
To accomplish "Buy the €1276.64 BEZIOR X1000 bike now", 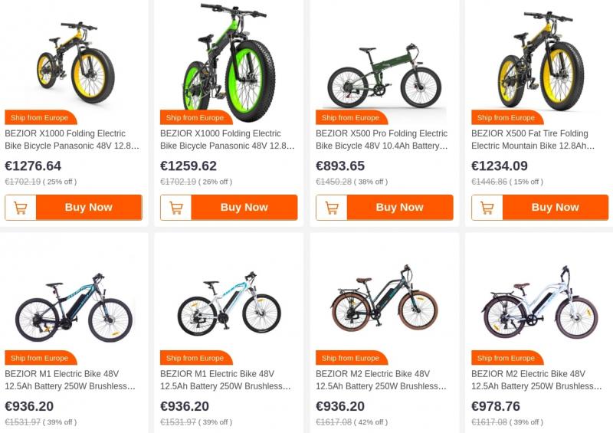I will [x=88, y=208].
